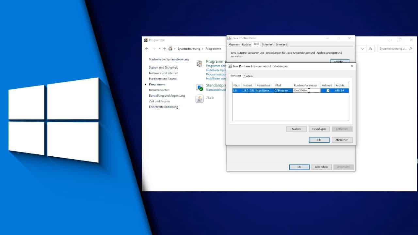Expand the chevron between Systemsteuerung and Programme

203,49
